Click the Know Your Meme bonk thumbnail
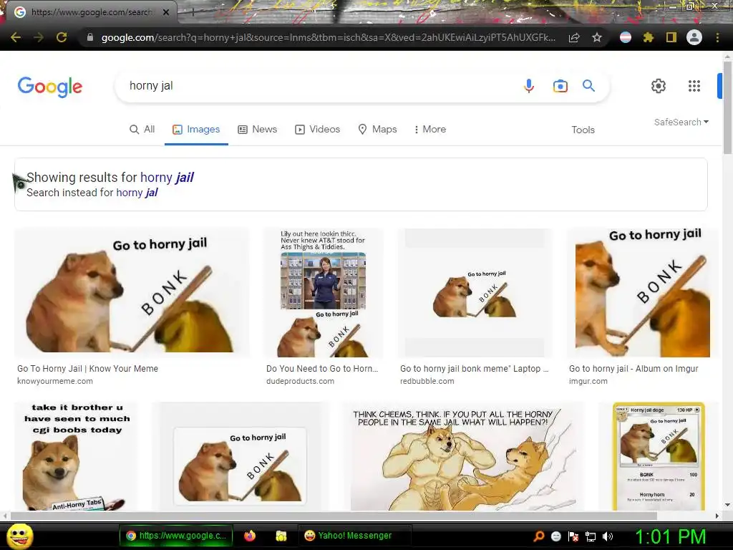This screenshot has height=550, width=733. point(132,293)
